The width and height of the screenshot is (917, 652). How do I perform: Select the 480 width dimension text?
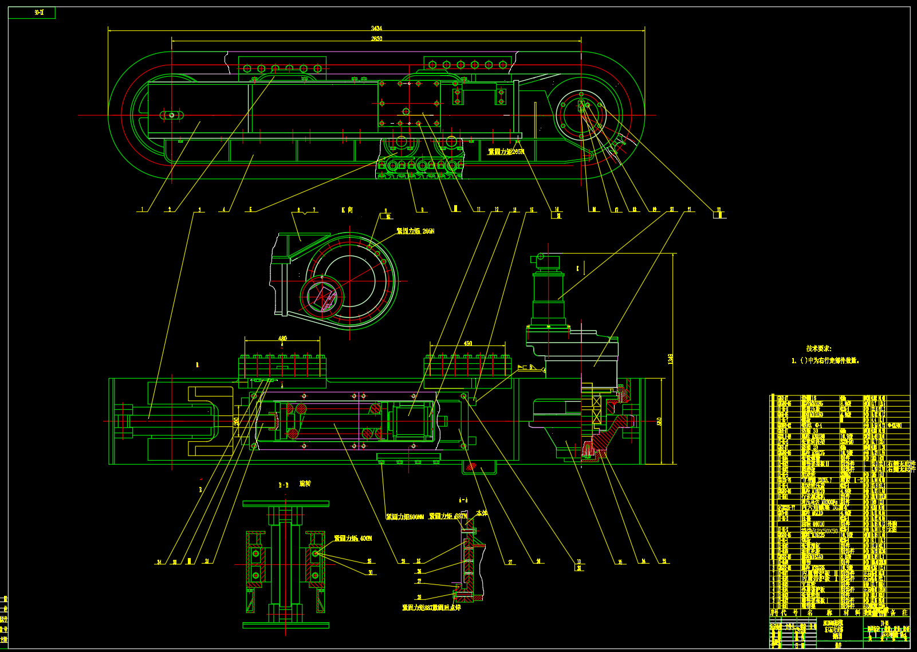(282, 339)
